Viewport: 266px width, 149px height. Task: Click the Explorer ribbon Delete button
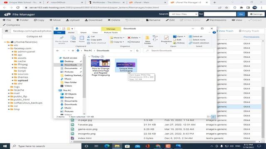[x=134, y=38]
